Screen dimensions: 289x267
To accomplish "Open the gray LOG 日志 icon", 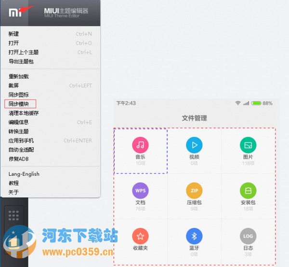I will click(x=248, y=236).
